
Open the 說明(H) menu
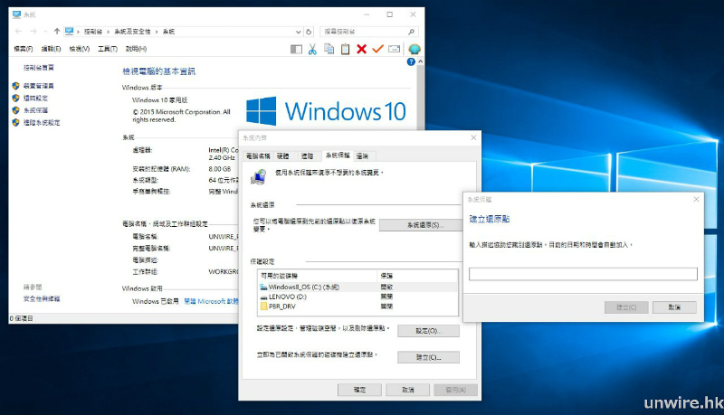(x=136, y=49)
